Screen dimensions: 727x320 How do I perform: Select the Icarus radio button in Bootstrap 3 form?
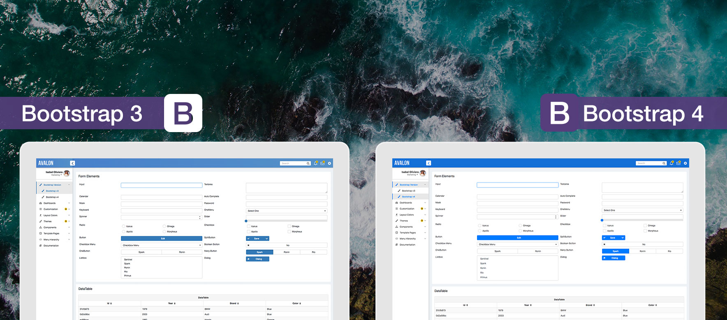pos(124,226)
